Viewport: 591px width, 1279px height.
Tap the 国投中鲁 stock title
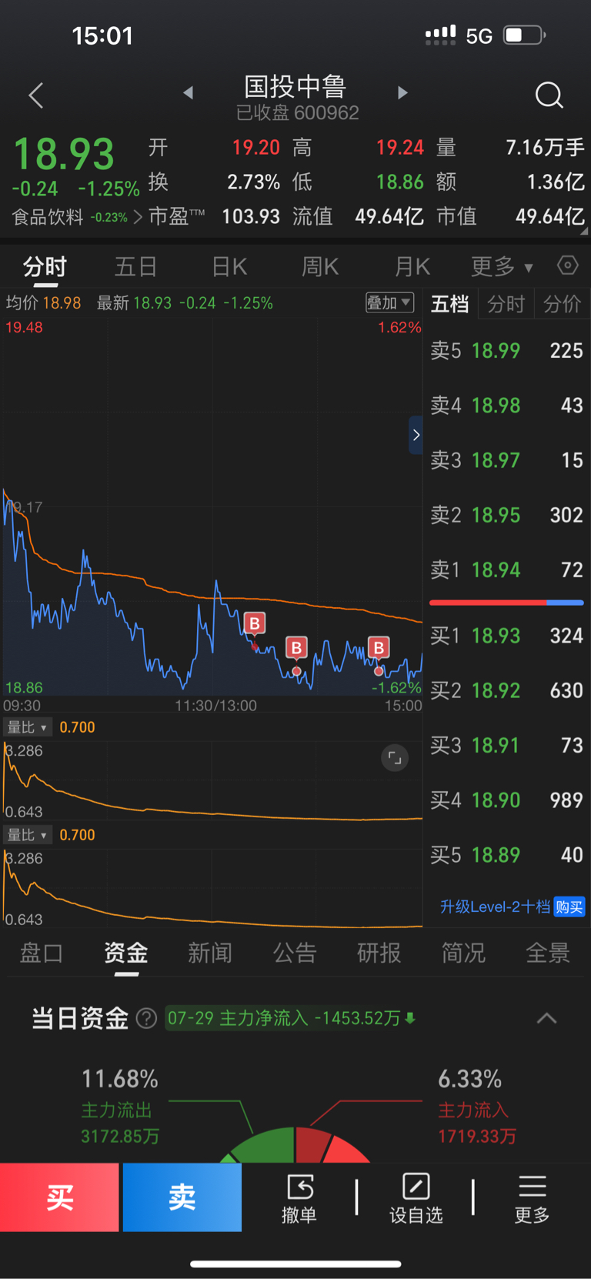coord(295,87)
